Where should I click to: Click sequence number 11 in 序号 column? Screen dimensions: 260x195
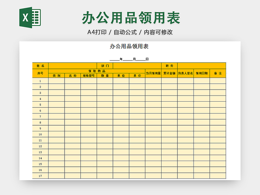tap(40, 140)
